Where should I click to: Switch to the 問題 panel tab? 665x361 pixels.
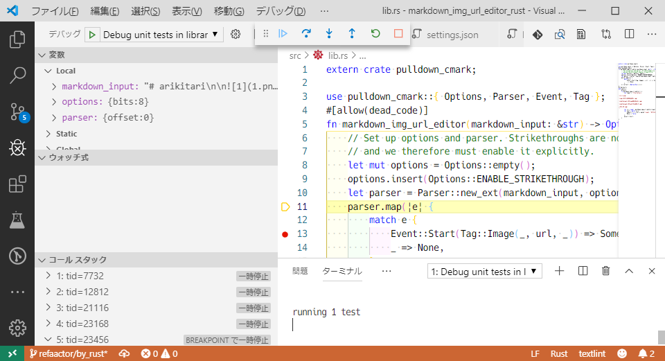(x=300, y=271)
